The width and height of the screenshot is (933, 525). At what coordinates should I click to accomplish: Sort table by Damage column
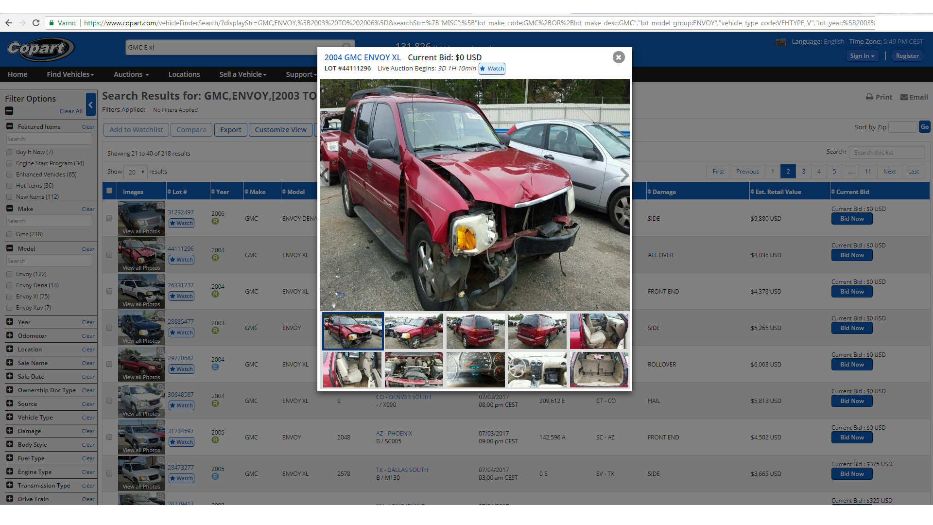pos(697,192)
